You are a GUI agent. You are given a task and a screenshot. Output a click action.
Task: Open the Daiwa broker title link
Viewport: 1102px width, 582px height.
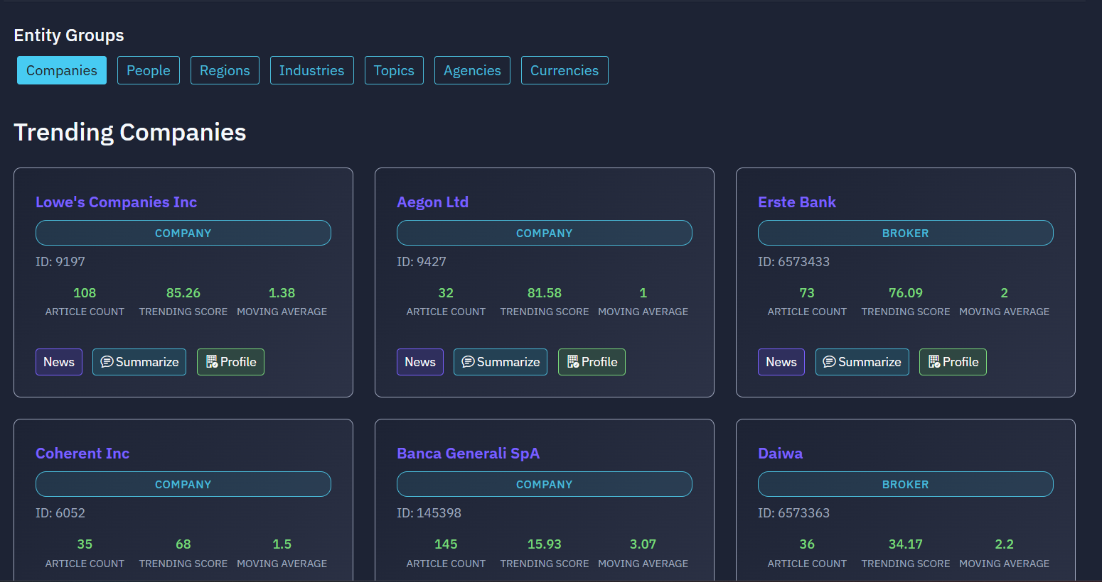pos(780,454)
